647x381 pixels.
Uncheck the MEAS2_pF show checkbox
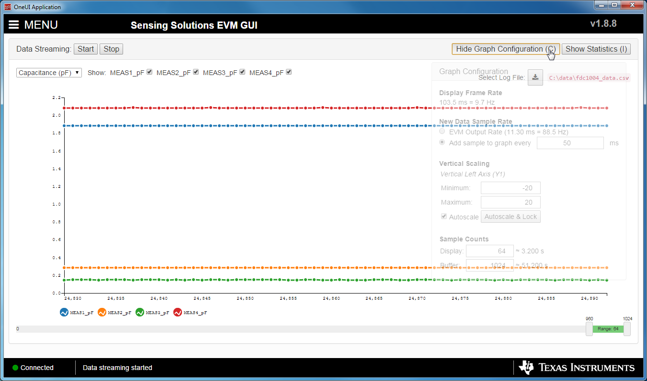(195, 71)
